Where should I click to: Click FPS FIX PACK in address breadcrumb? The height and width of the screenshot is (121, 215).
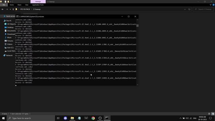click(25, 9)
